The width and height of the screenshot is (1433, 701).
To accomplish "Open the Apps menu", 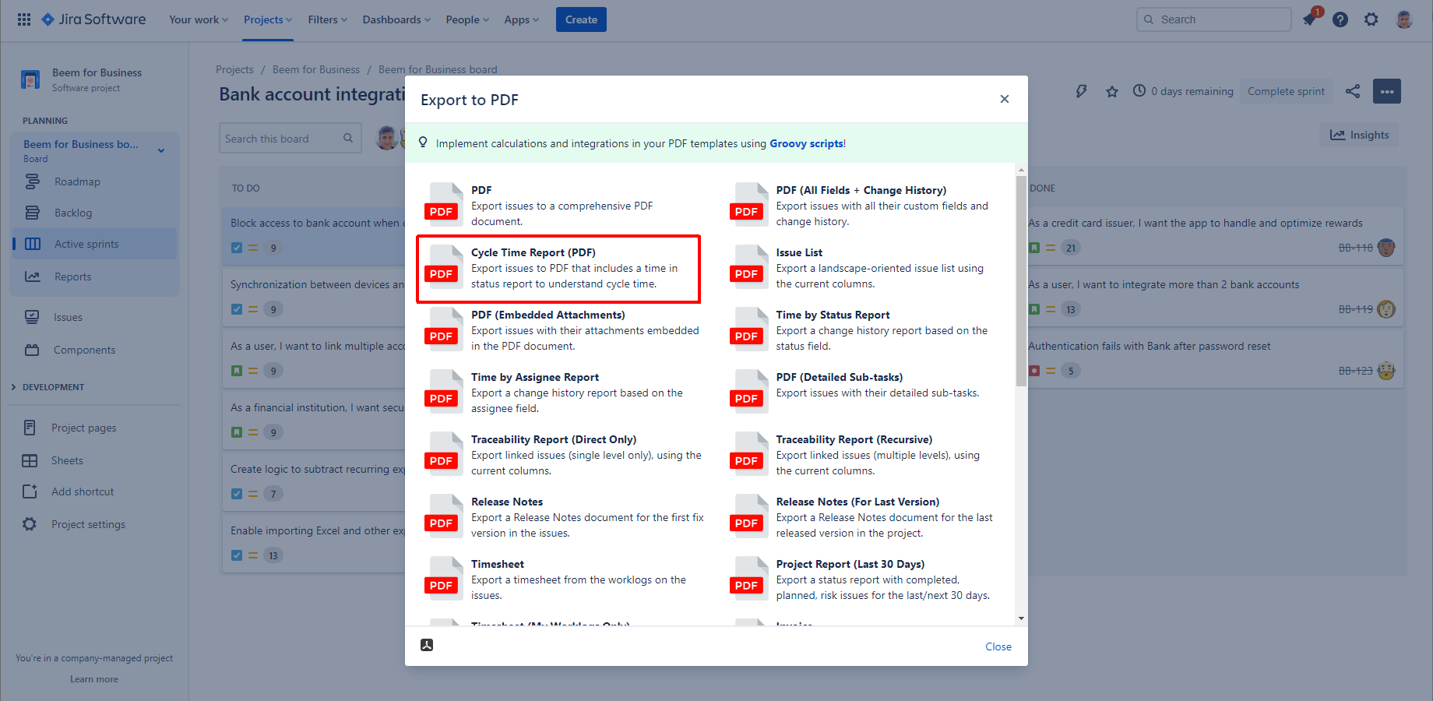I will pos(520,19).
